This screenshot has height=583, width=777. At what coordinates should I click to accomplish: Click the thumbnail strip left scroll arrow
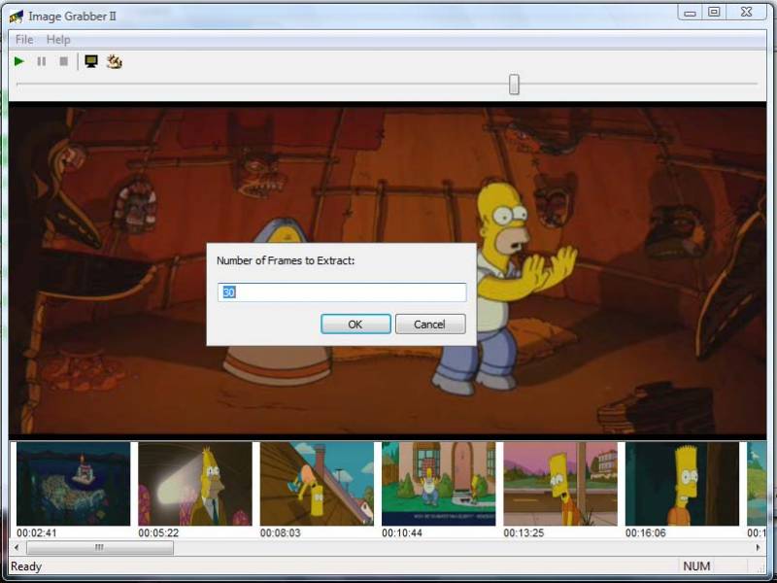pyautogui.click(x=17, y=548)
